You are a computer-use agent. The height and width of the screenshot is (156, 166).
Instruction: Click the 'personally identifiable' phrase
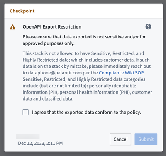point(112,86)
